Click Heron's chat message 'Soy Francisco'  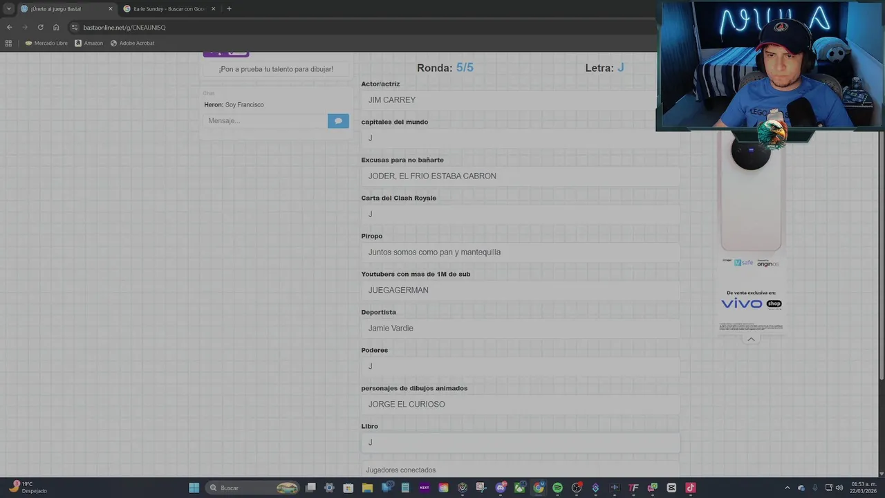coord(234,104)
